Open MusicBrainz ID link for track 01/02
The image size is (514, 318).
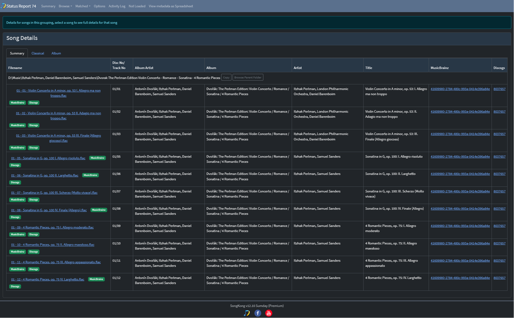tap(460, 112)
